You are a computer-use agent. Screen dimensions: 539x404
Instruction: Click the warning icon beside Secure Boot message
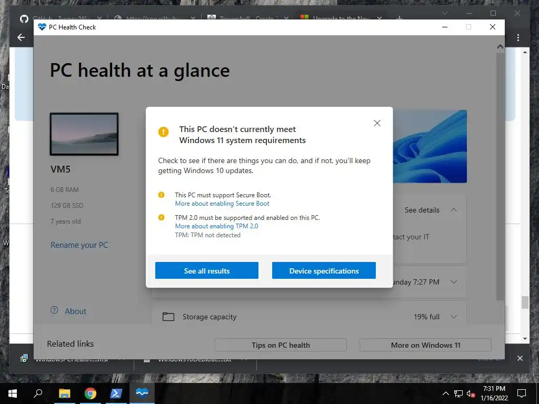click(161, 195)
